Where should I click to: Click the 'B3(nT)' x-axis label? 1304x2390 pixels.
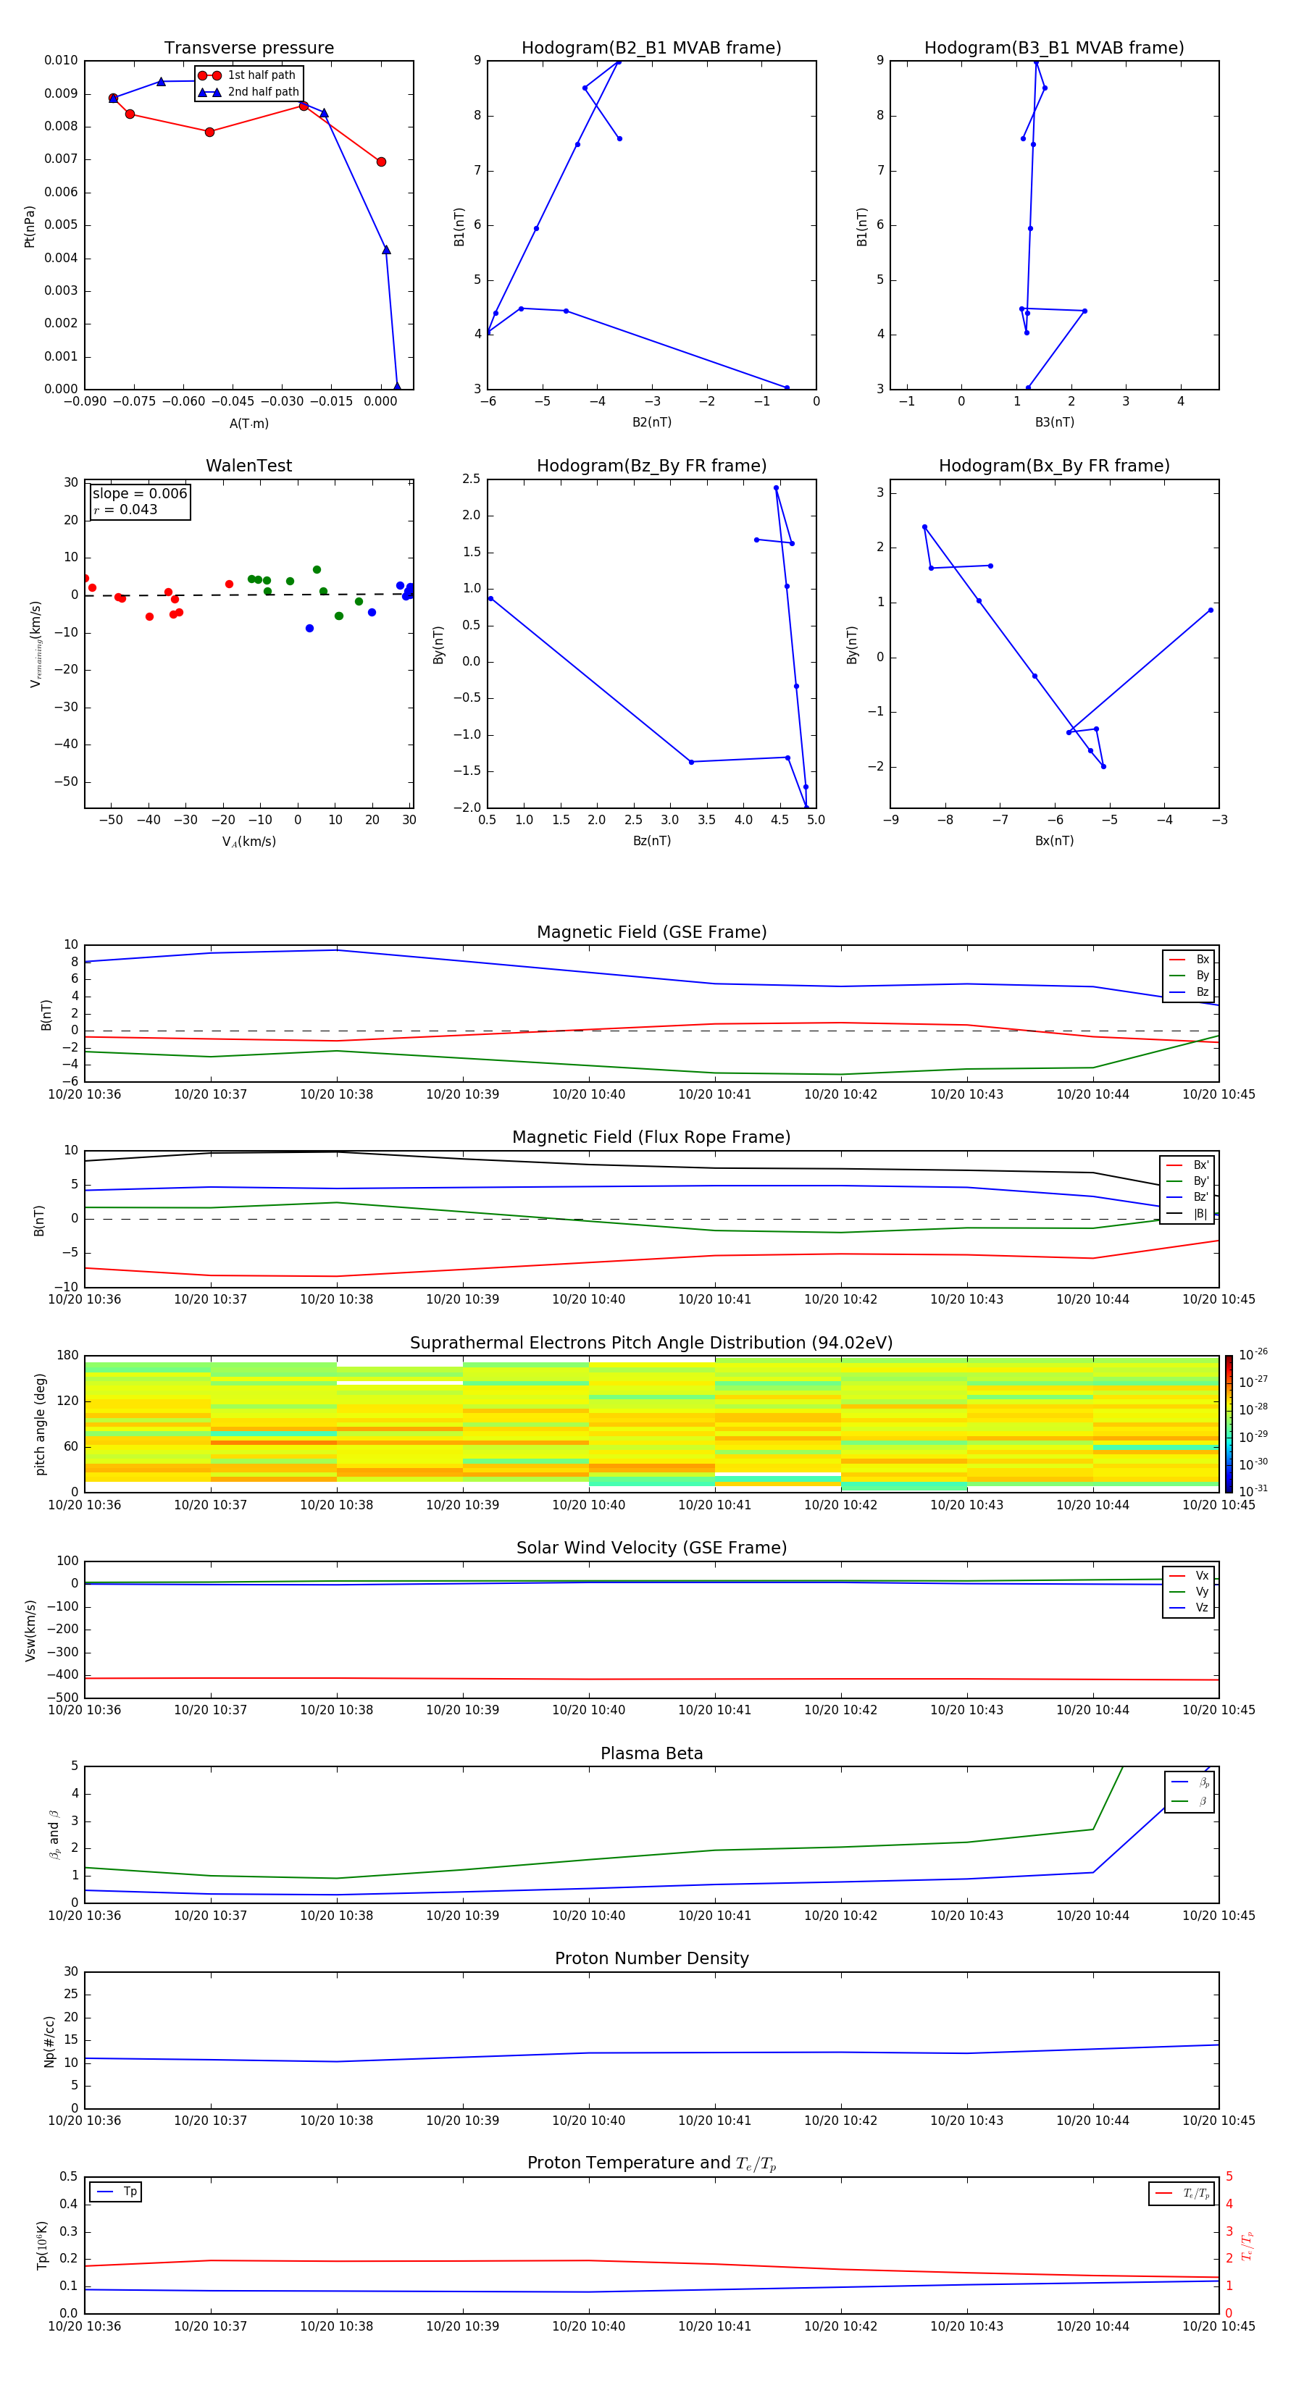(1054, 423)
